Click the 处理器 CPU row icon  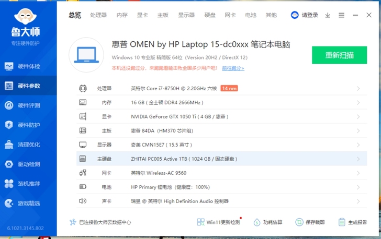point(83,88)
